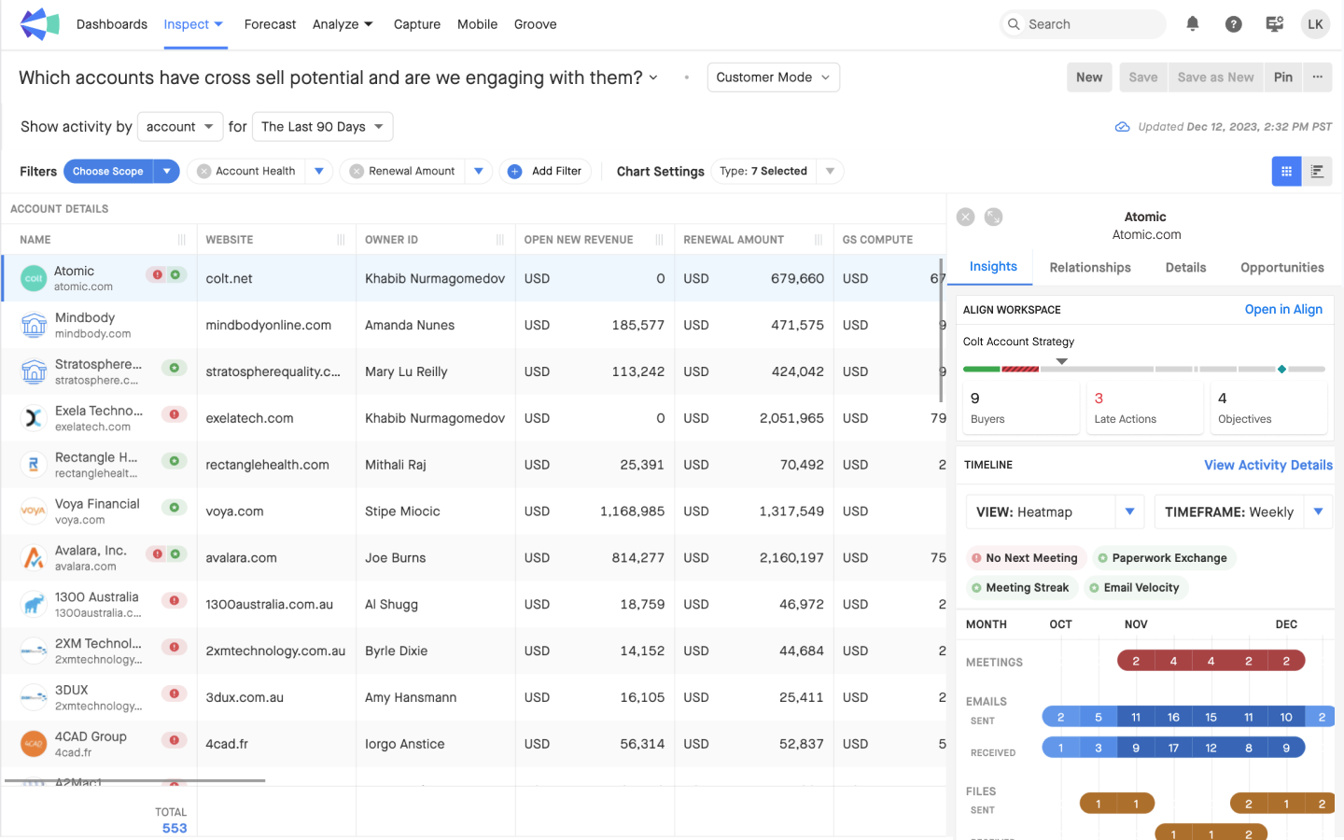Image resolution: width=1344 pixels, height=840 pixels.
Task: Open the three-dots more options menu
Action: point(1317,77)
